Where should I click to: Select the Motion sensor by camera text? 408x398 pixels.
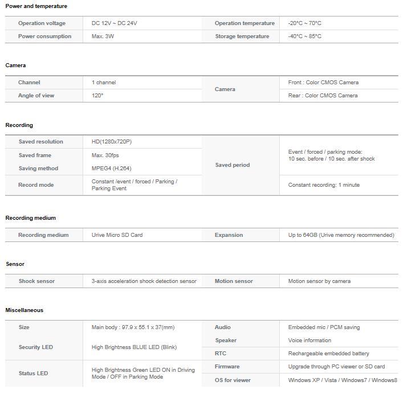[x=319, y=281]
